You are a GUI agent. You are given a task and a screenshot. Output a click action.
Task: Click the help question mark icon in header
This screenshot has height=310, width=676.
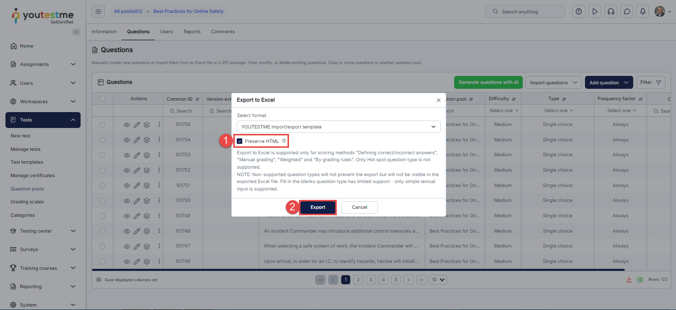click(x=578, y=11)
